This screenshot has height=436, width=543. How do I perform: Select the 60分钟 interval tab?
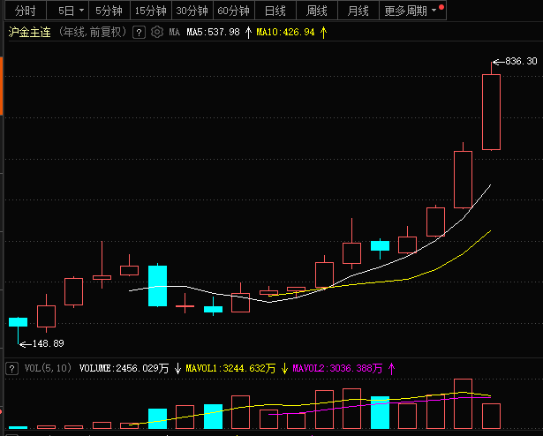234,11
